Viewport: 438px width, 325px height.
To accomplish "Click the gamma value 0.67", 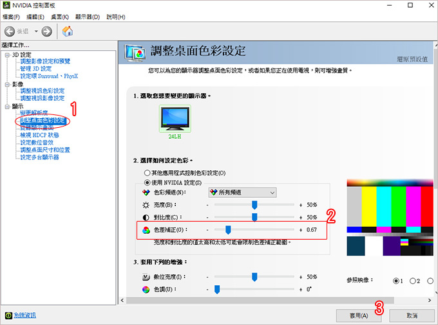I will pyautogui.click(x=312, y=230).
